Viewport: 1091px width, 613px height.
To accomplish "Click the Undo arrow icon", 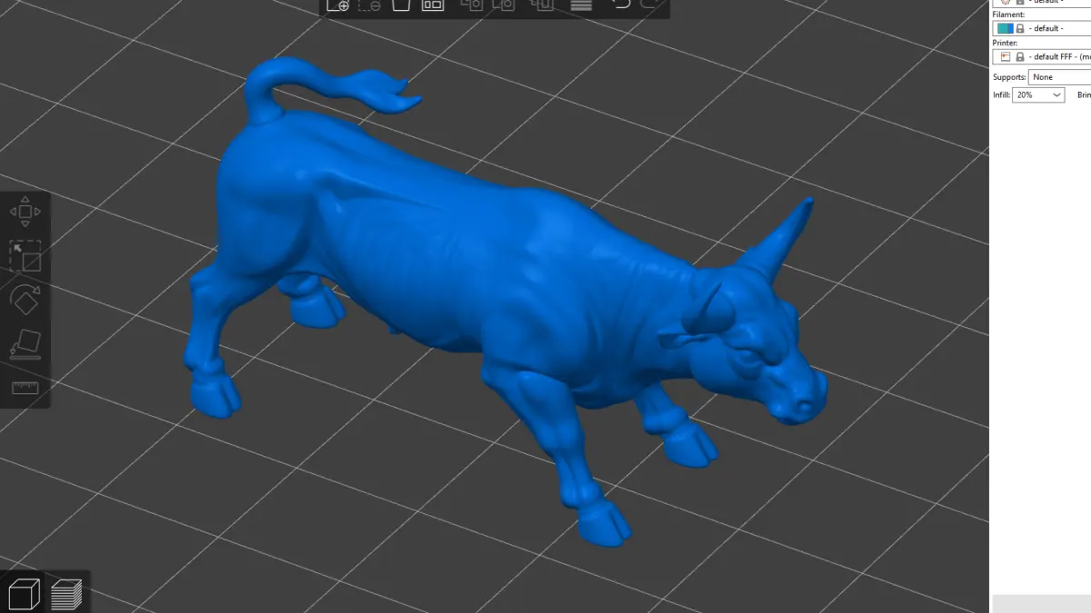I will click(x=620, y=5).
